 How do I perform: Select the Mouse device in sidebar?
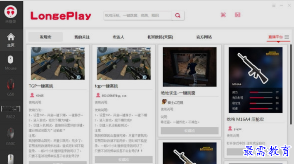(10, 63)
